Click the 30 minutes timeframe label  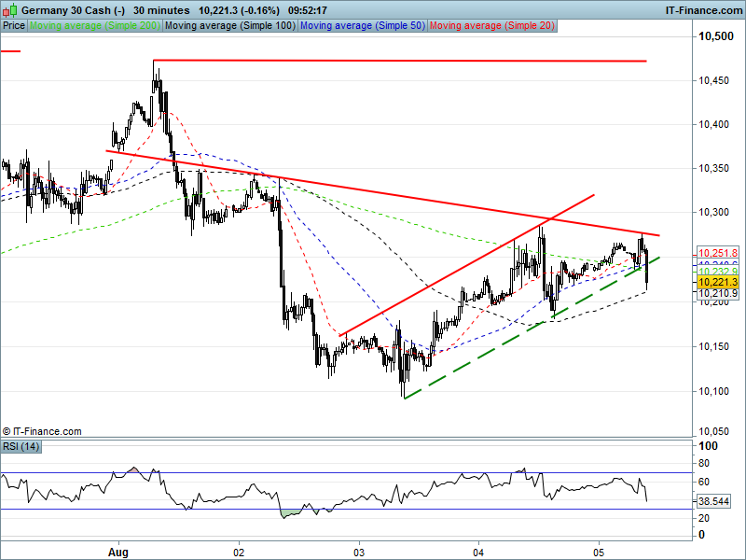pyautogui.click(x=161, y=10)
